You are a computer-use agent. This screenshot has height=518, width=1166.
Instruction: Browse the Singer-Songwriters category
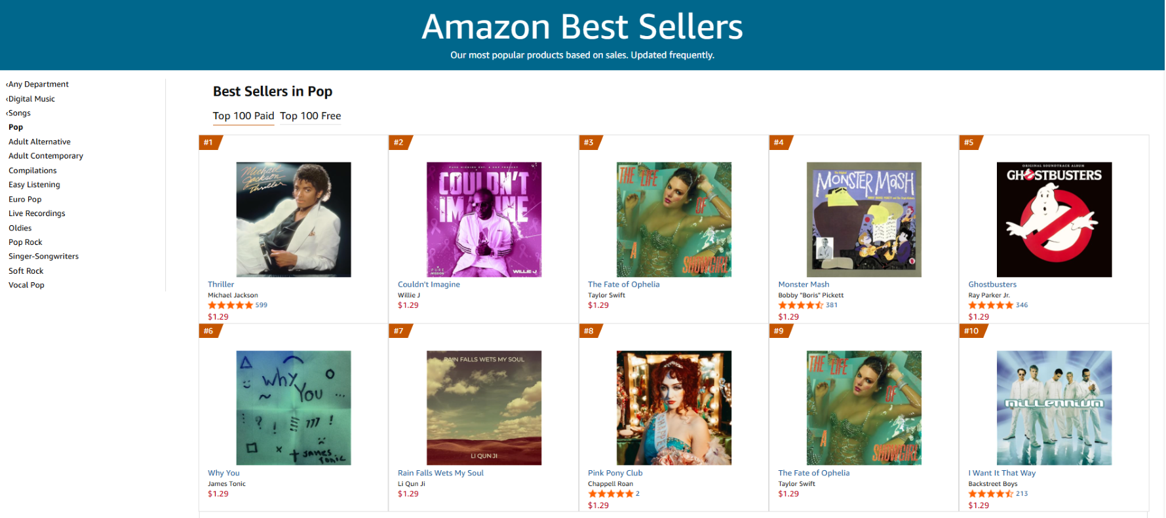[43, 257]
